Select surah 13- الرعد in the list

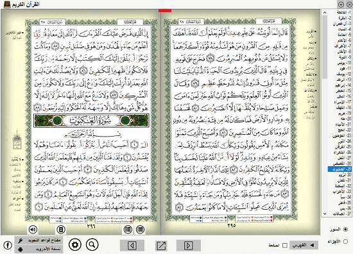point(344,80)
